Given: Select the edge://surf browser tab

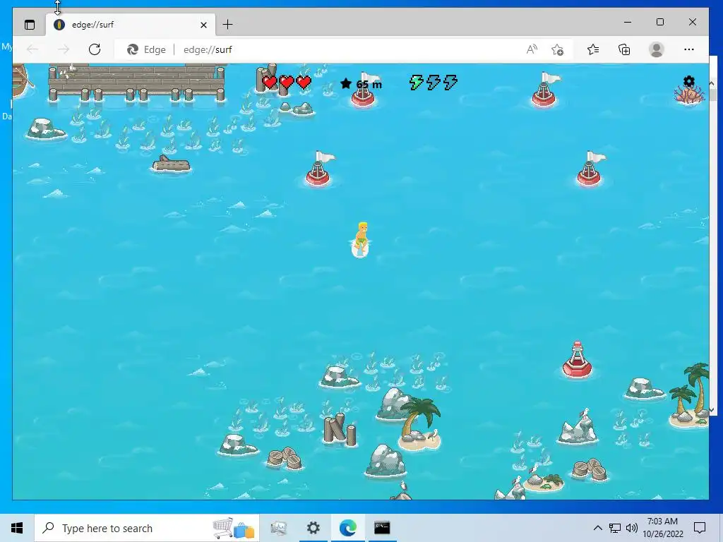Looking at the screenshot, I should (130, 25).
